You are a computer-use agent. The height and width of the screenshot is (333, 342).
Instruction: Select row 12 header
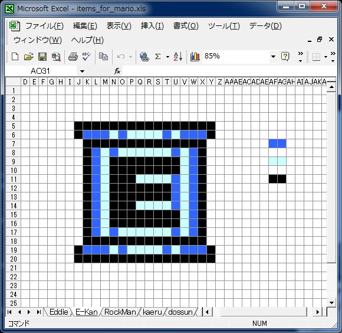pyautogui.click(x=14, y=188)
